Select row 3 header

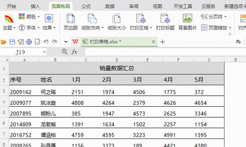[4, 90]
